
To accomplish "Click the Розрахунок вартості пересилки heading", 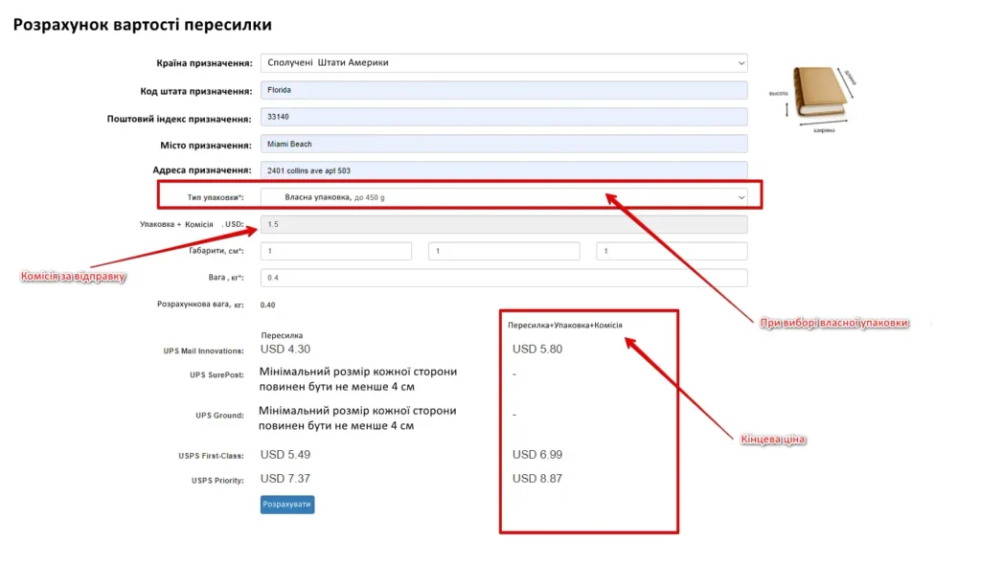I will pyautogui.click(x=143, y=24).
